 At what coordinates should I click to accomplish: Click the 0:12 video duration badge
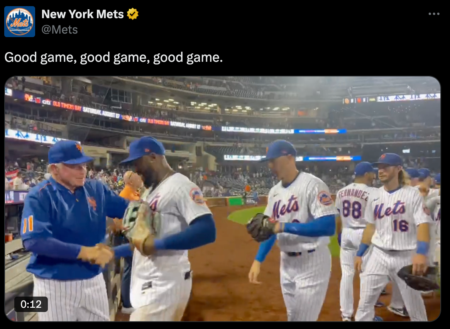(31, 304)
